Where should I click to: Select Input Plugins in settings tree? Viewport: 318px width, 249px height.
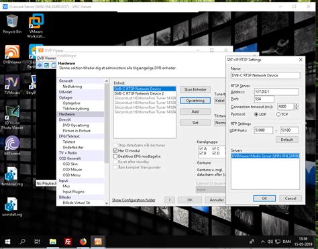pos(73,192)
